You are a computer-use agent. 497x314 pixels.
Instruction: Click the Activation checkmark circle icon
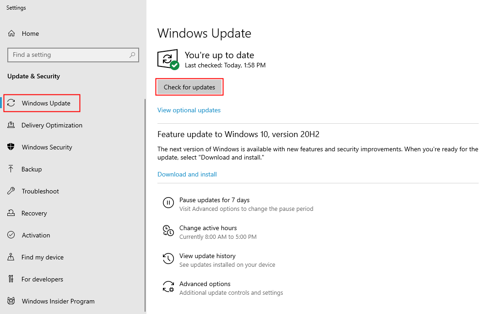tap(11, 235)
